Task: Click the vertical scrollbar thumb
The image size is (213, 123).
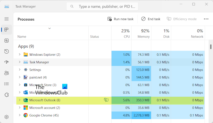Action: pyautogui.click(x=211, y=47)
